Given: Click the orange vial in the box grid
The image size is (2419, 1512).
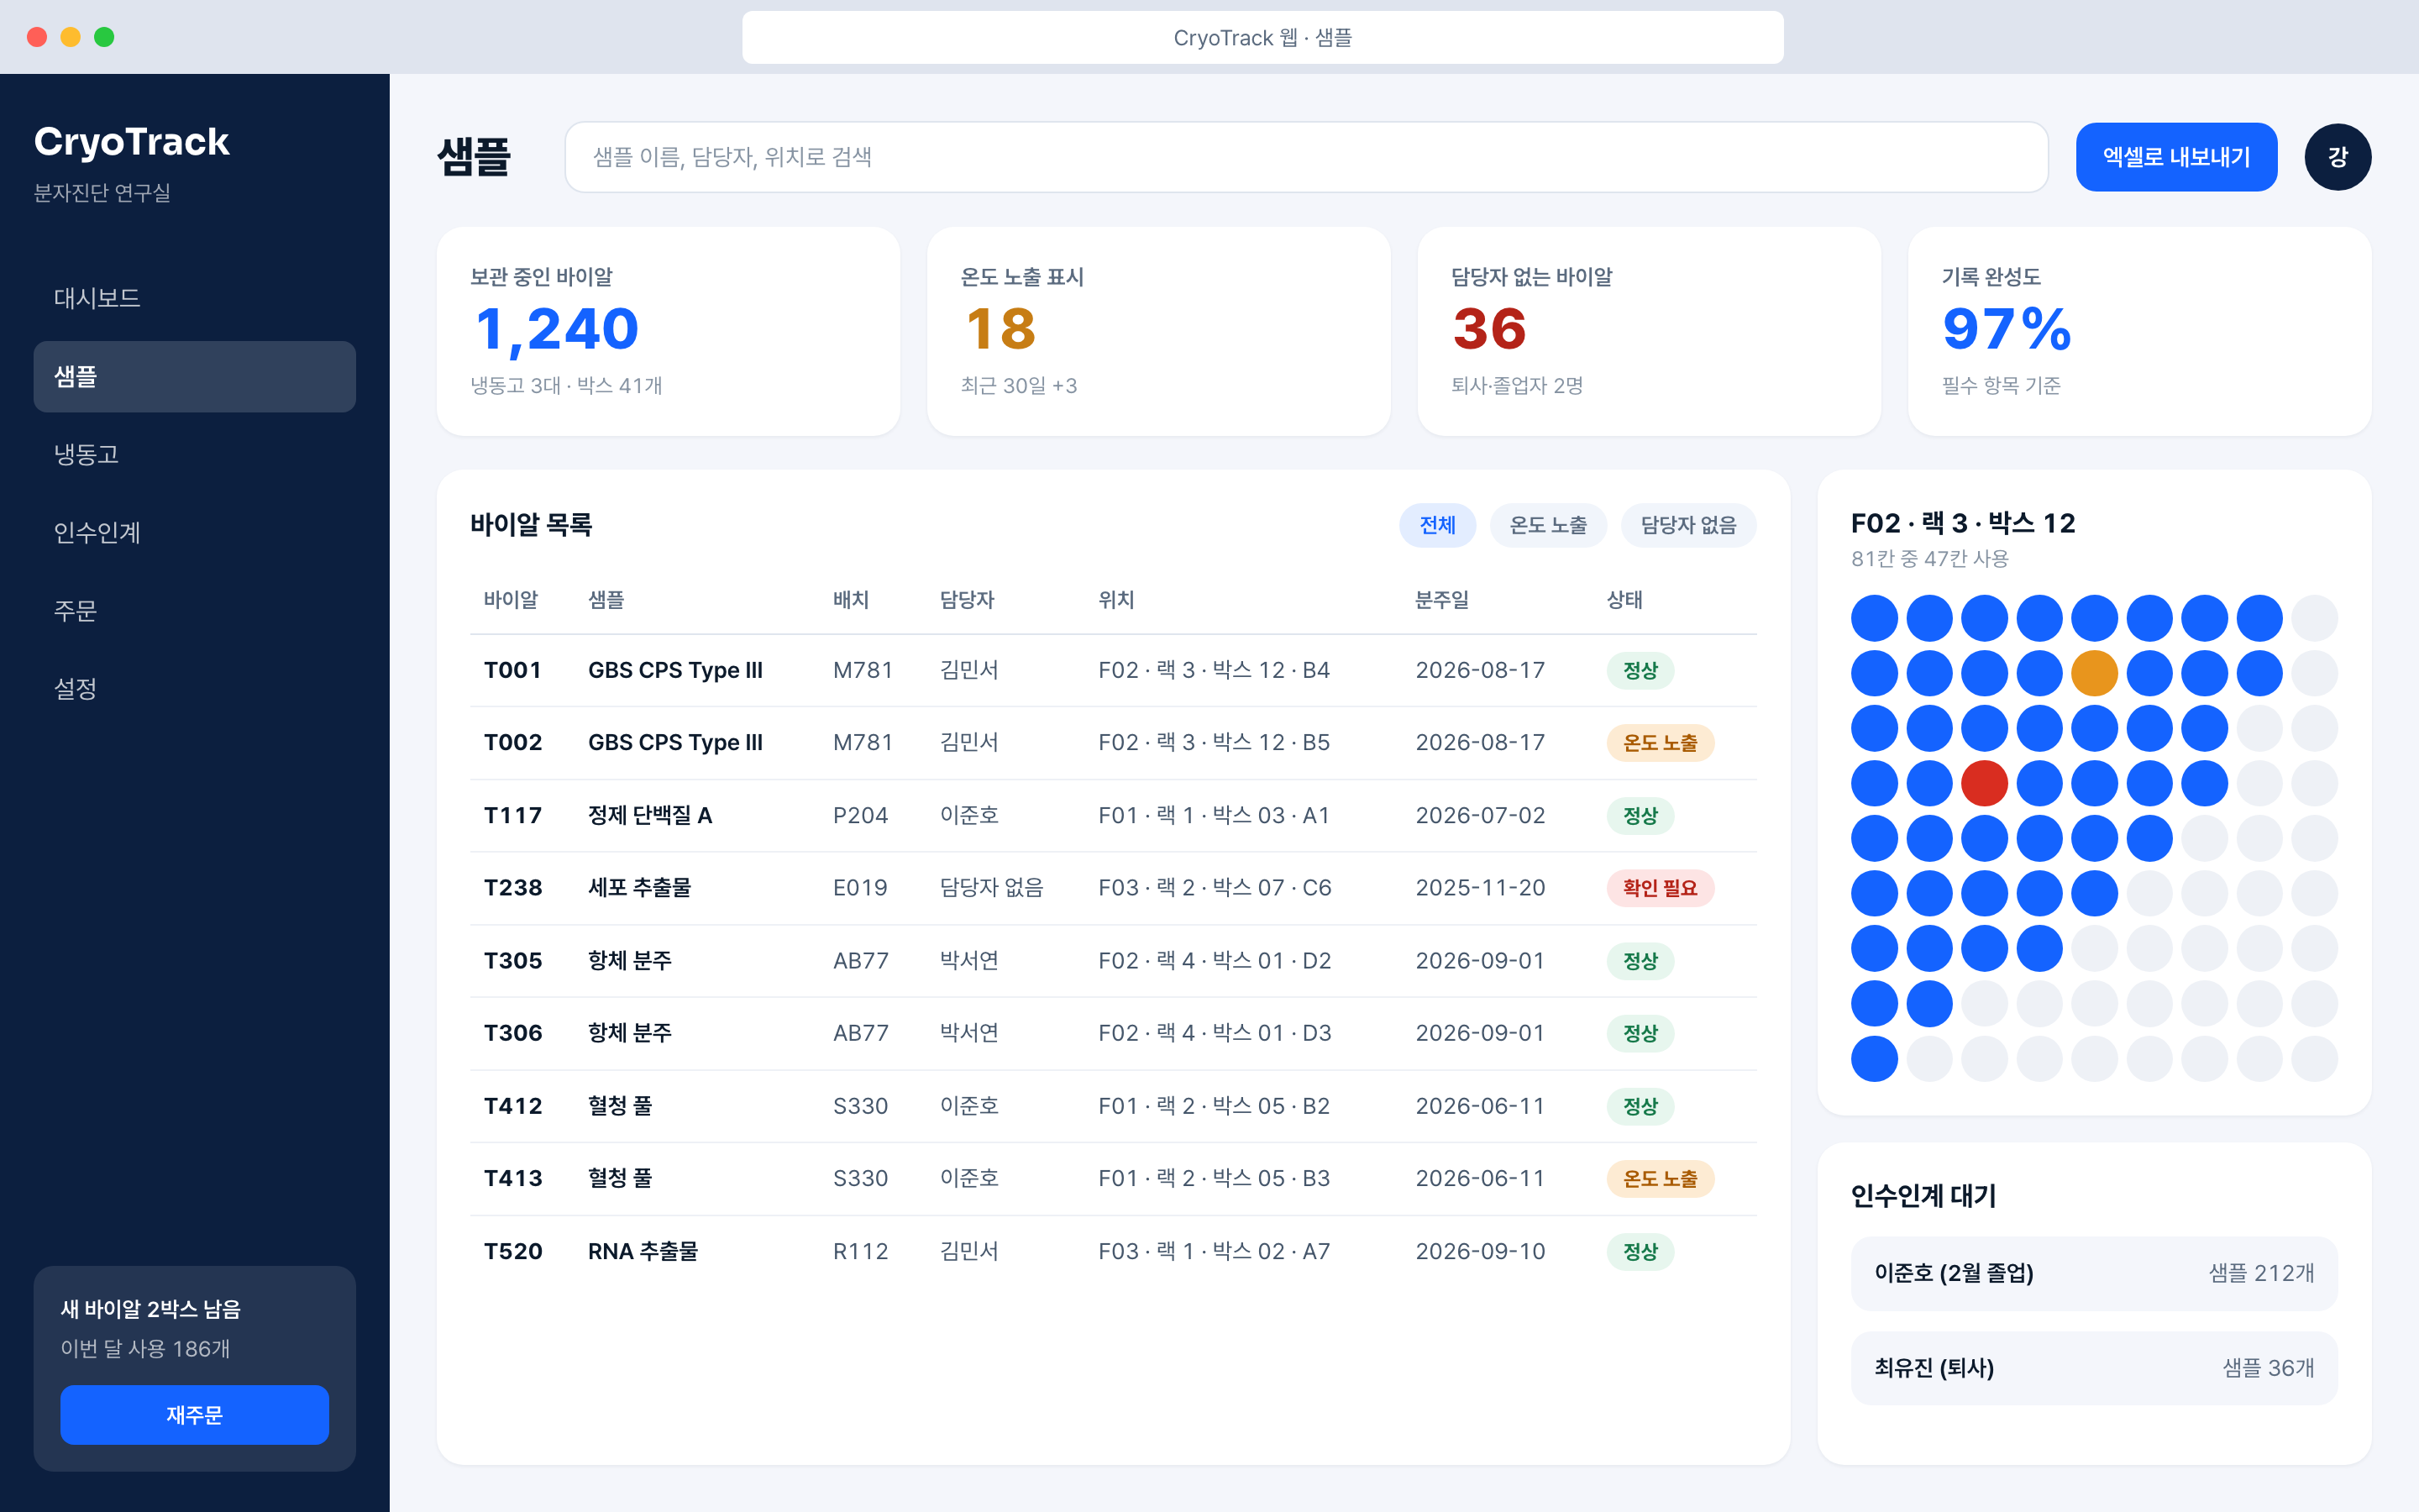Looking at the screenshot, I should pos(2094,673).
